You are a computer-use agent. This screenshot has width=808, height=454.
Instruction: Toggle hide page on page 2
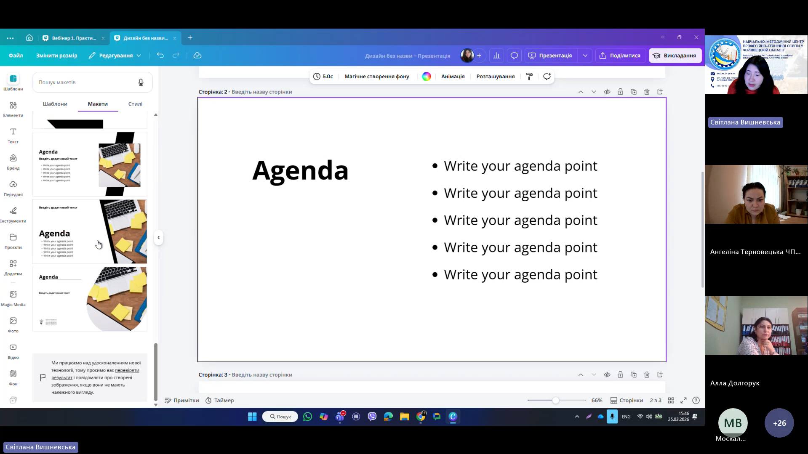tap(607, 92)
